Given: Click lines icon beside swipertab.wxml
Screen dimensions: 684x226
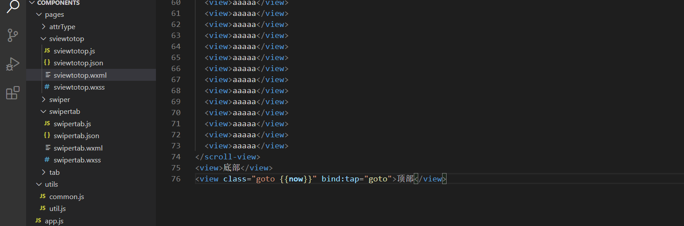Looking at the screenshot, I should click(x=47, y=148).
